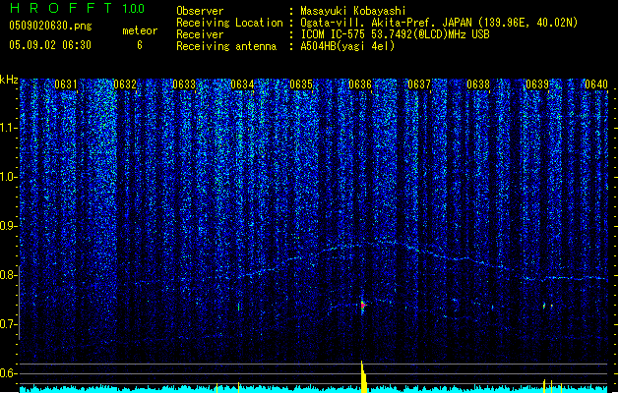The image size is (619, 393).
Task: Click the 0637 time marker
Action: coord(419,84)
